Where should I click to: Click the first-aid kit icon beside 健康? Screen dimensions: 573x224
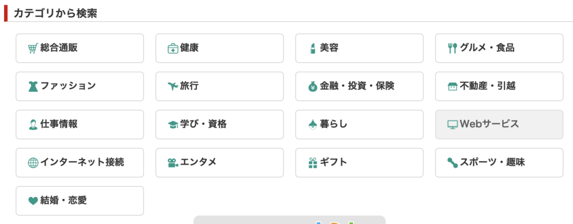[173, 49]
